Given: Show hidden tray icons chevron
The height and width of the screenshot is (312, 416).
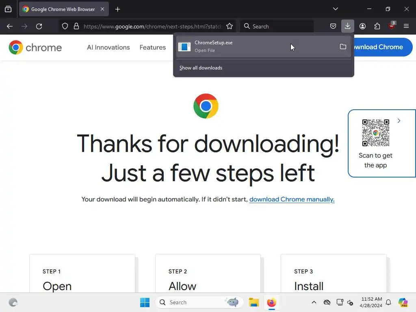Looking at the screenshot, I should pyautogui.click(x=314, y=302).
